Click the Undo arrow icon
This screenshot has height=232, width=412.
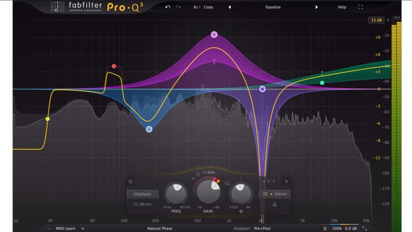167,7
